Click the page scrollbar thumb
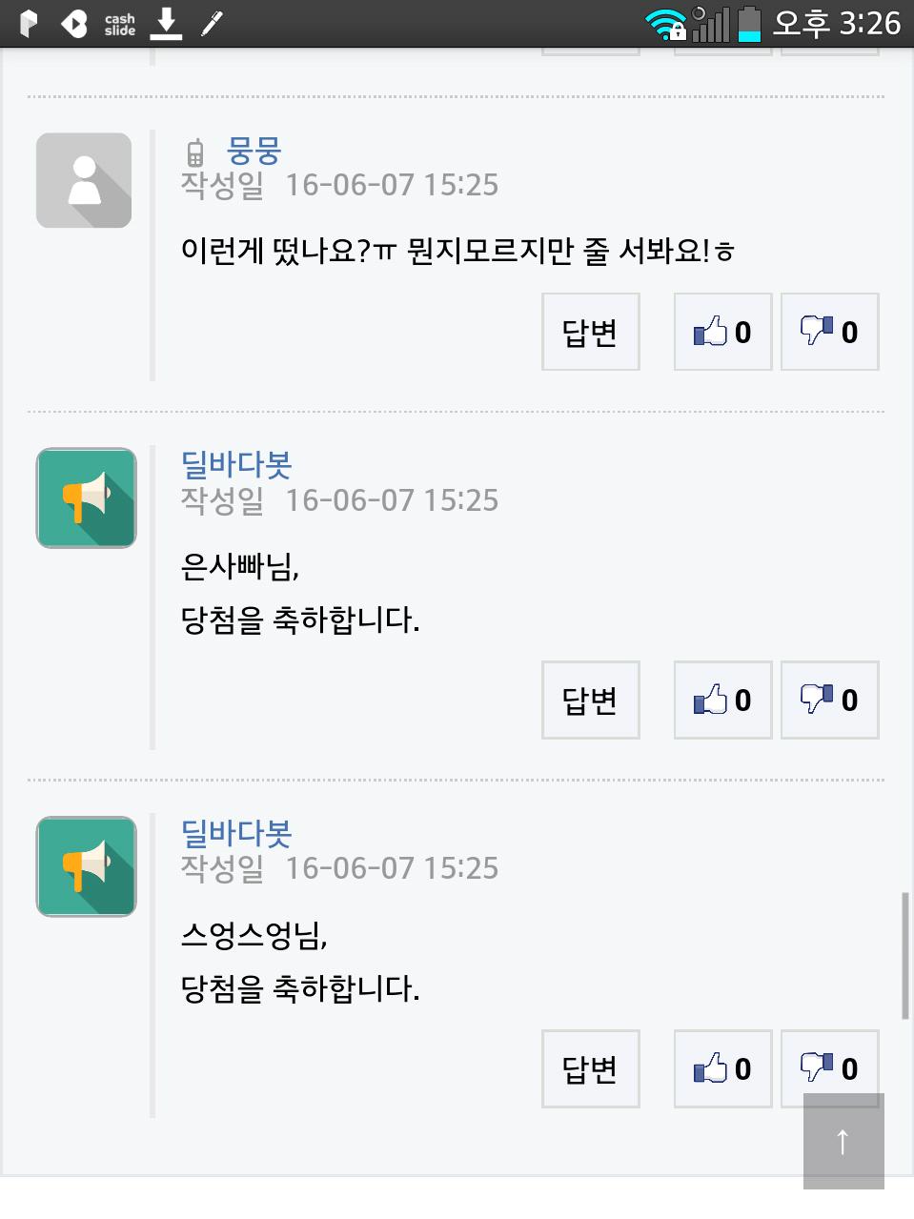The width and height of the screenshot is (914, 1219). (904, 955)
